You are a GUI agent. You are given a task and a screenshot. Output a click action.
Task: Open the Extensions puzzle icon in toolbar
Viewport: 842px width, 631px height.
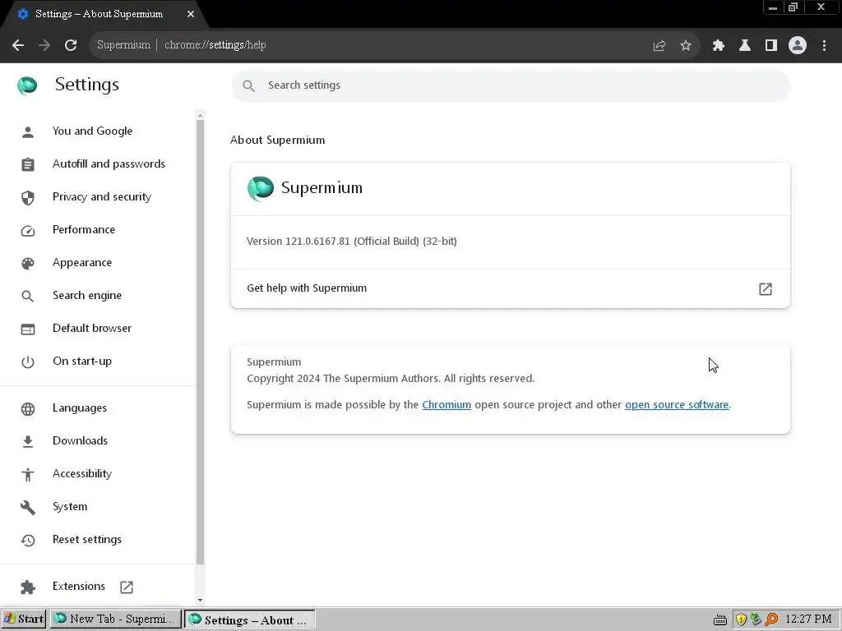(x=719, y=46)
